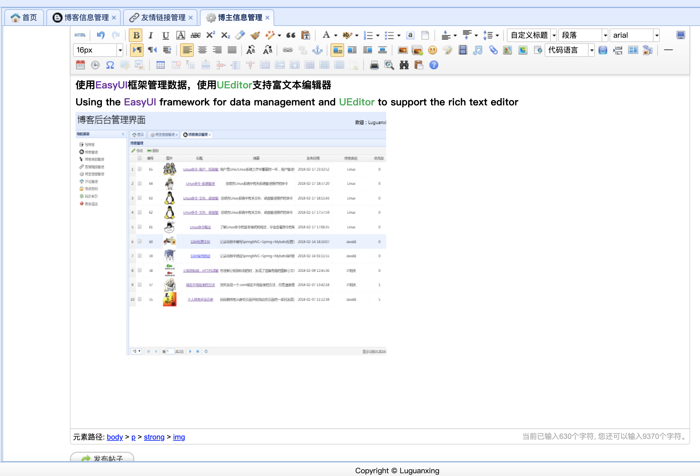The width and height of the screenshot is (700, 476).
Task: Switch to the 首页 tab
Action: tap(24, 18)
